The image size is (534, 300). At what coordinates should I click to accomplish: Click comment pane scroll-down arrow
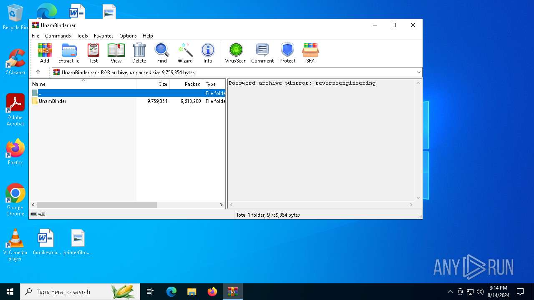418,198
